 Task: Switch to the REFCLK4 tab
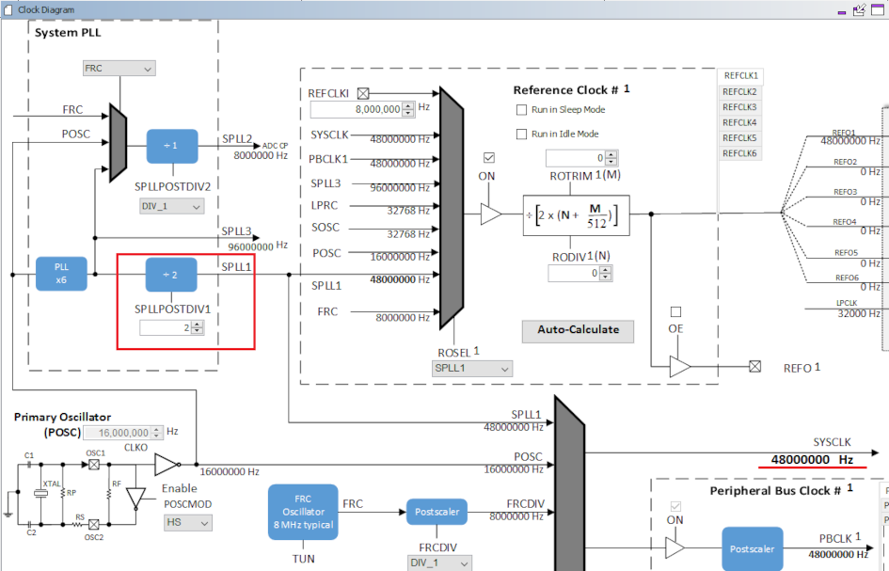(x=739, y=122)
